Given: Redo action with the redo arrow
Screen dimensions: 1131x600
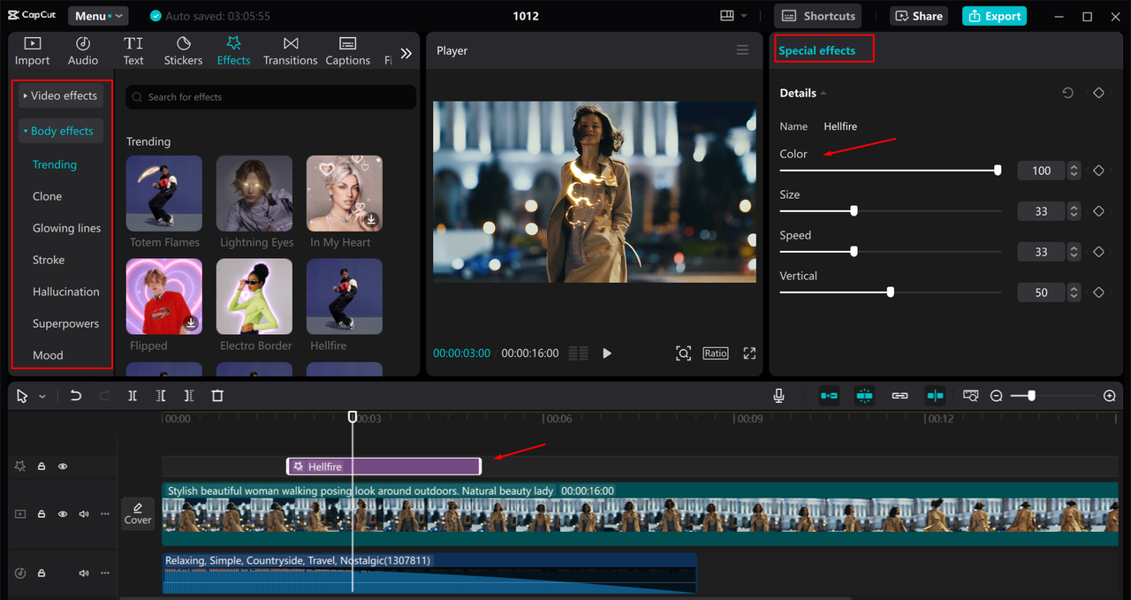Looking at the screenshot, I should 104,396.
